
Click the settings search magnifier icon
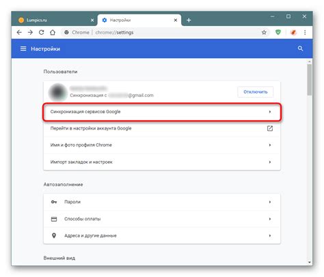pyautogui.click(x=300, y=48)
